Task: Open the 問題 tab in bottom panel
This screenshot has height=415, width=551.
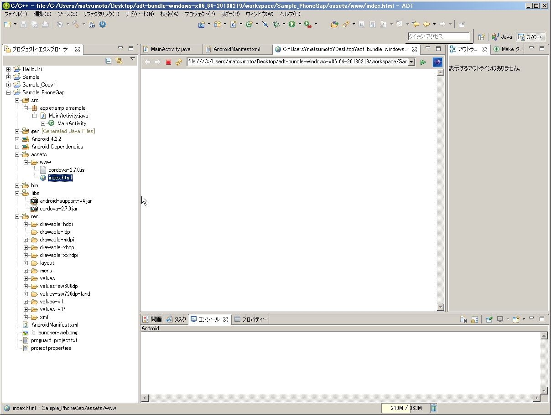Action: click(x=152, y=319)
